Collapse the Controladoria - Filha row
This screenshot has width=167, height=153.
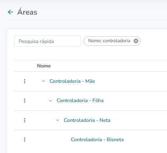[x=50, y=101]
